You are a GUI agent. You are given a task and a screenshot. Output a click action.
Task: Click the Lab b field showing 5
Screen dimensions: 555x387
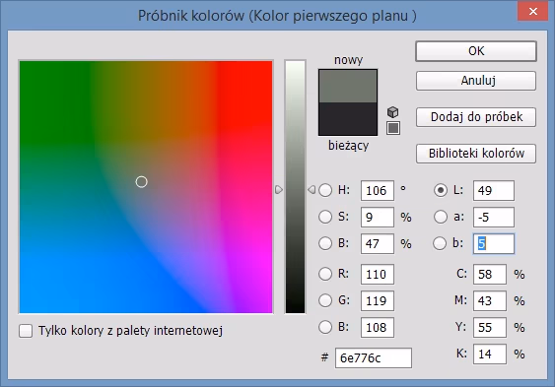click(494, 243)
